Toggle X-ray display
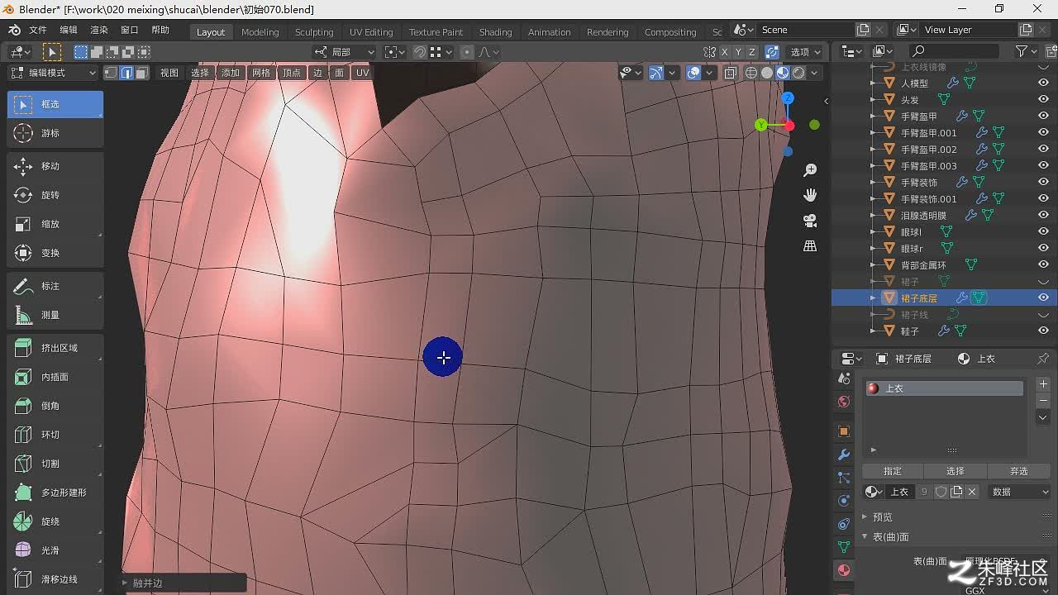1058x595 pixels. [731, 73]
